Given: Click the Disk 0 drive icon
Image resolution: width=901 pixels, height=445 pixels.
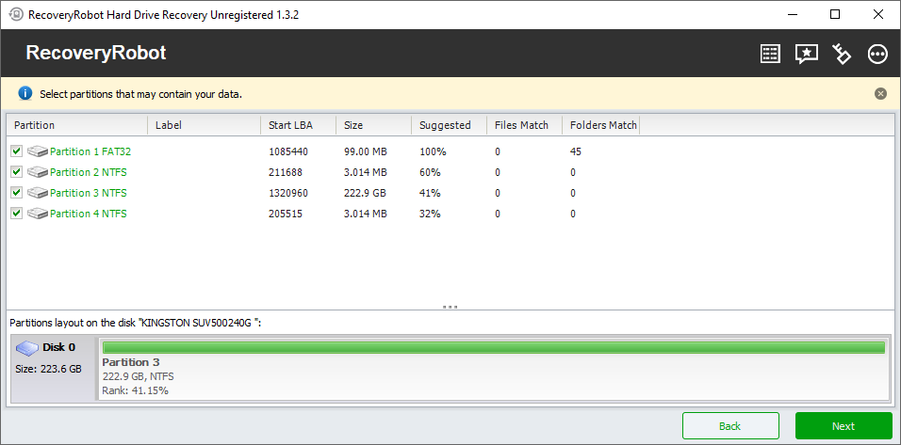Looking at the screenshot, I should [x=28, y=347].
